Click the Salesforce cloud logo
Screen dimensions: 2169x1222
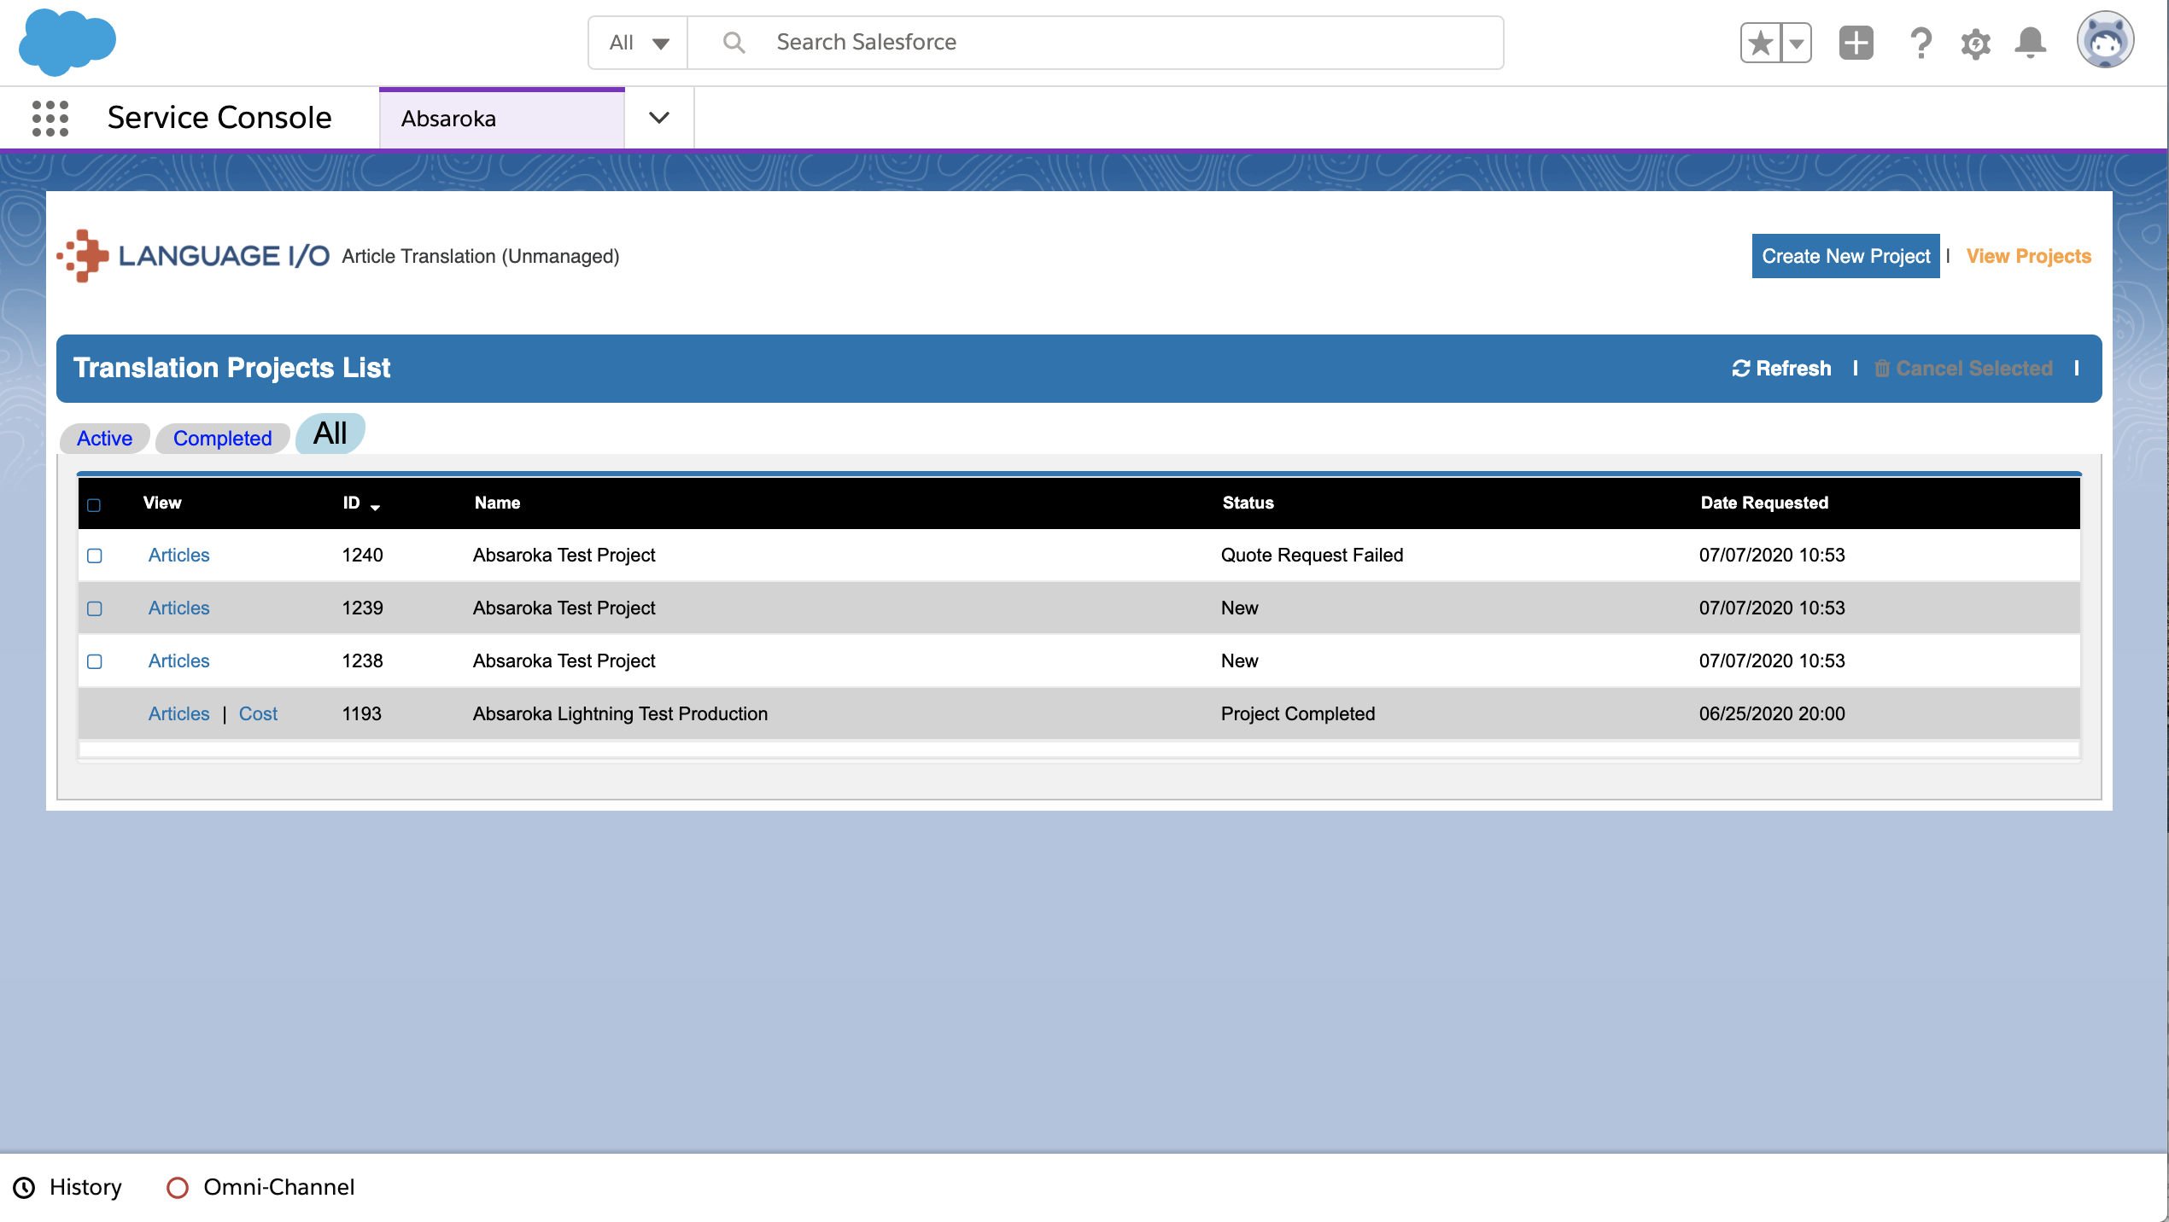point(67,41)
